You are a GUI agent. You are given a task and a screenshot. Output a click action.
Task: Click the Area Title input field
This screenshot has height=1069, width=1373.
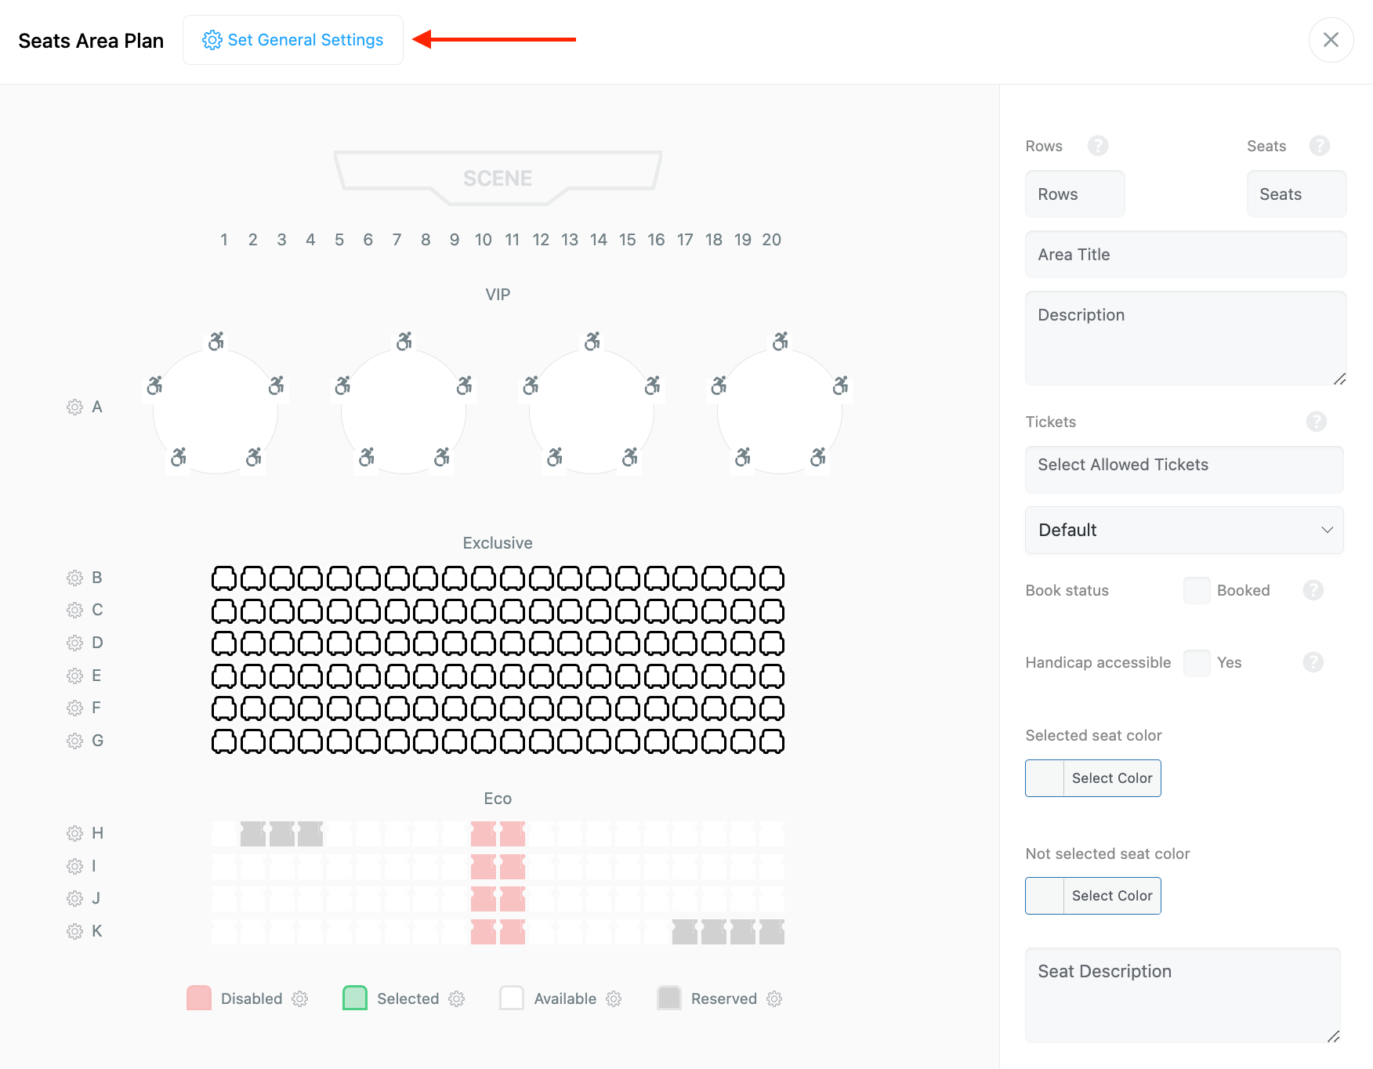[1185, 255]
